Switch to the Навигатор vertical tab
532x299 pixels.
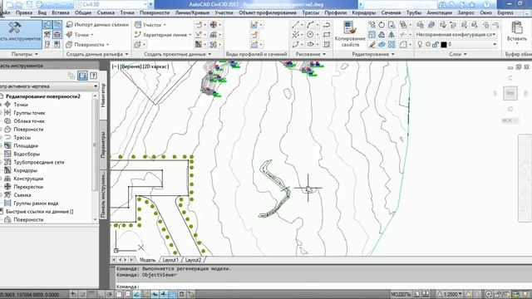[103, 96]
